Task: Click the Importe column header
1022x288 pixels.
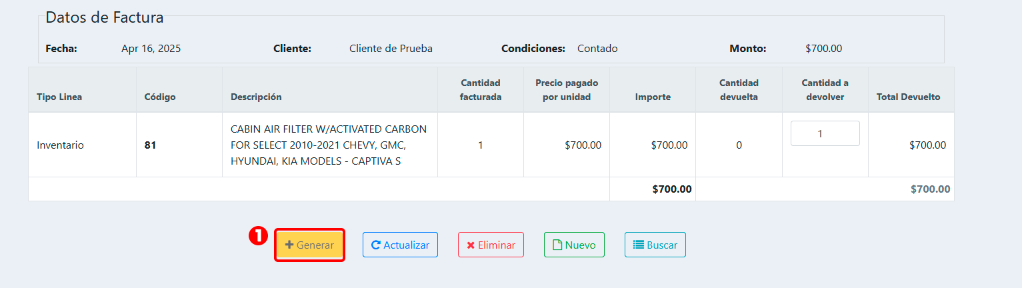Action: coord(653,97)
